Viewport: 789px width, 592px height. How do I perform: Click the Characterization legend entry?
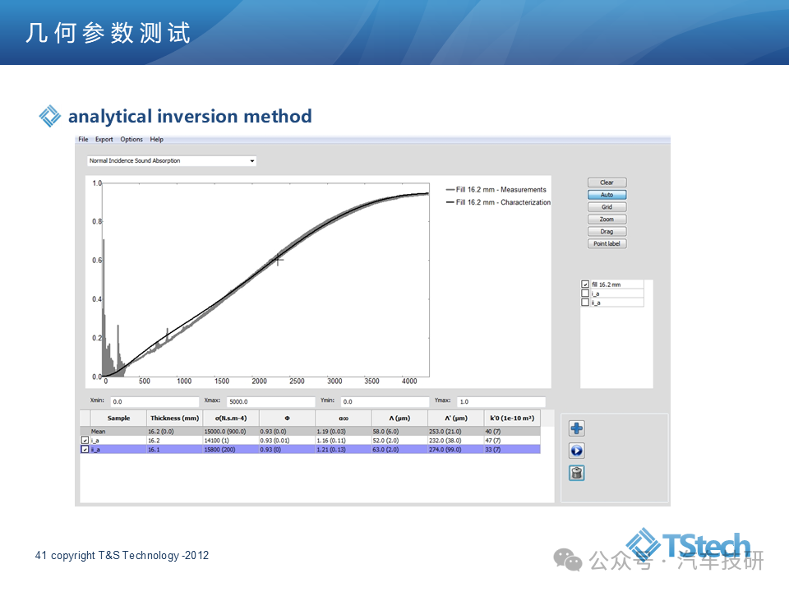(x=498, y=202)
